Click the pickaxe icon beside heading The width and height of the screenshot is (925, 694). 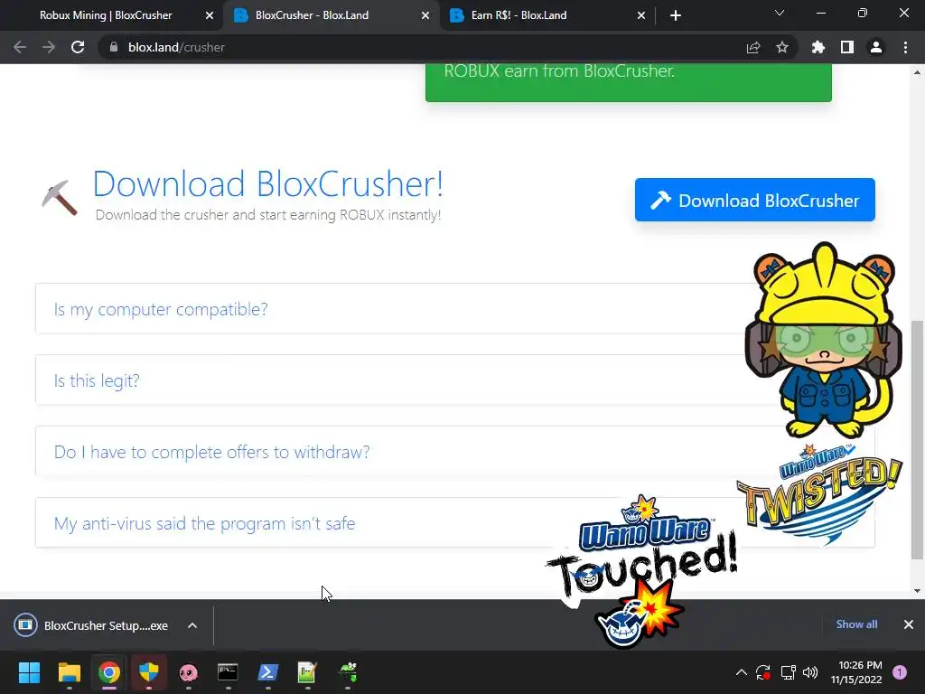tap(60, 198)
